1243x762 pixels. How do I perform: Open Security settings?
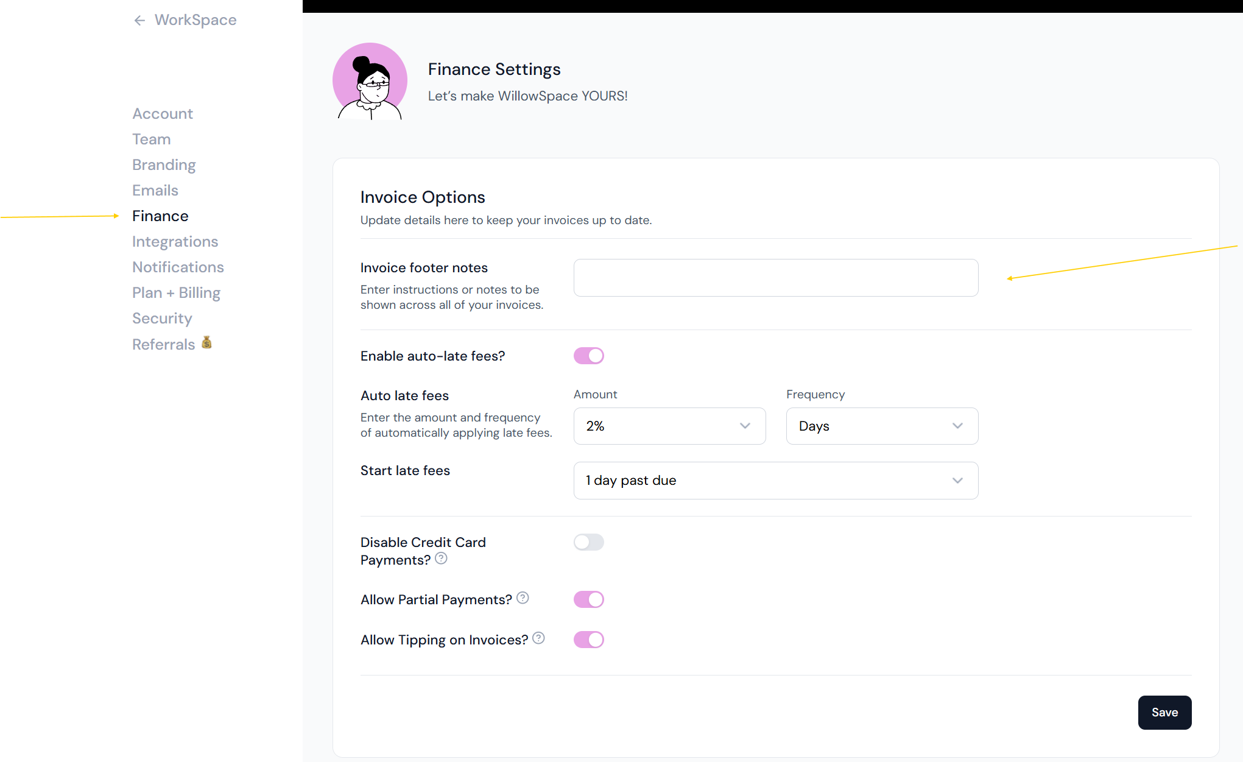coord(162,319)
